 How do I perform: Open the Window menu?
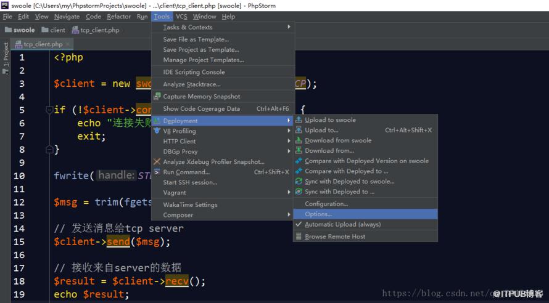pyautogui.click(x=204, y=17)
